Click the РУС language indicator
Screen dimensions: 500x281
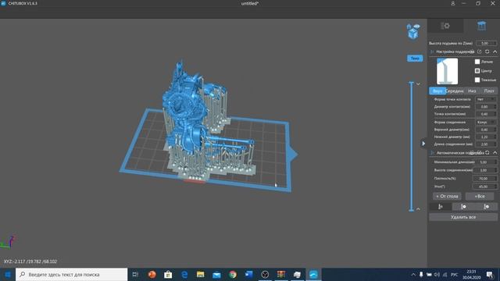pyautogui.click(x=455, y=274)
